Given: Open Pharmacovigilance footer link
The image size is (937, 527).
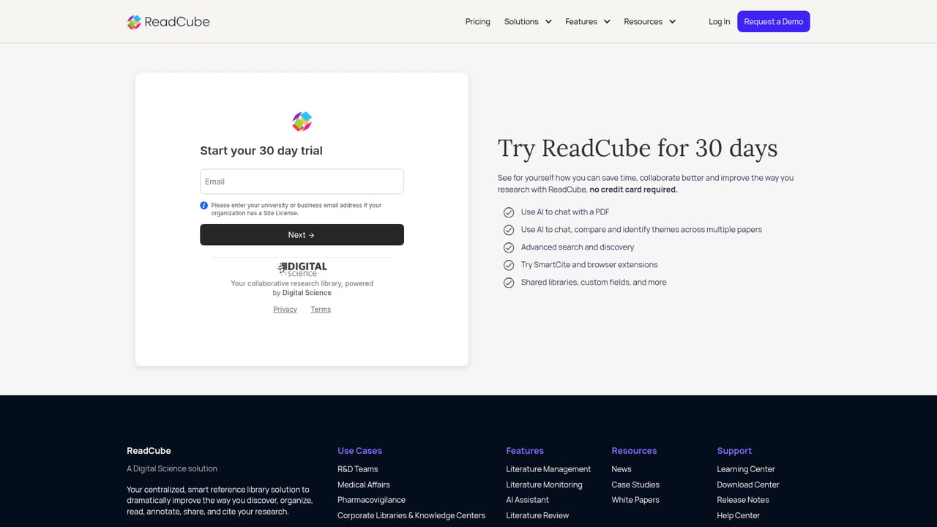Looking at the screenshot, I should [371, 500].
